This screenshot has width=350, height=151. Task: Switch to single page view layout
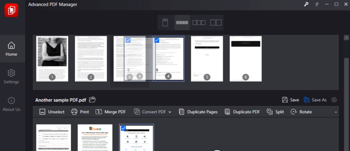[165, 22]
